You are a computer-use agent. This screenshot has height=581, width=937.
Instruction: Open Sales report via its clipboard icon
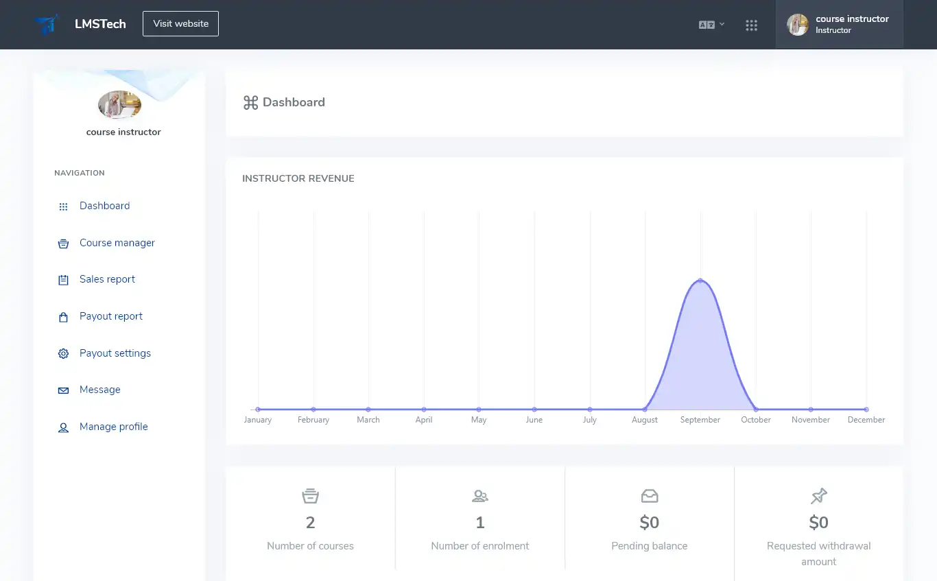pyautogui.click(x=62, y=279)
